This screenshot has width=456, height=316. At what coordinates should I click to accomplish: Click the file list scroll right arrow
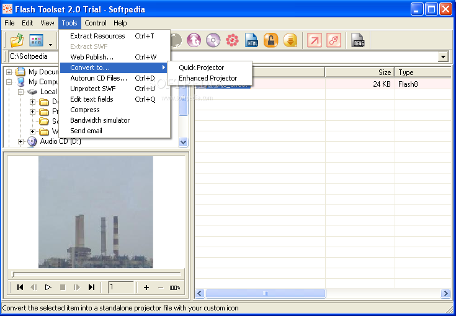click(x=445, y=293)
